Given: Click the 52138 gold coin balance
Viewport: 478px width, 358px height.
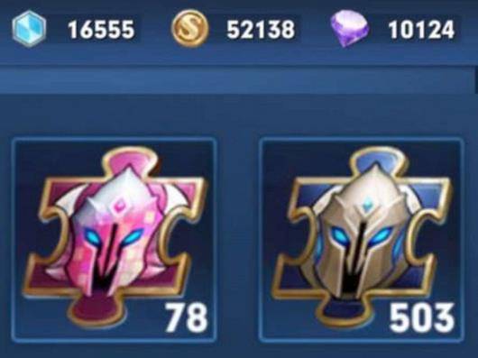Looking at the screenshot, I should pyautogui.click(x=261, y=29).
